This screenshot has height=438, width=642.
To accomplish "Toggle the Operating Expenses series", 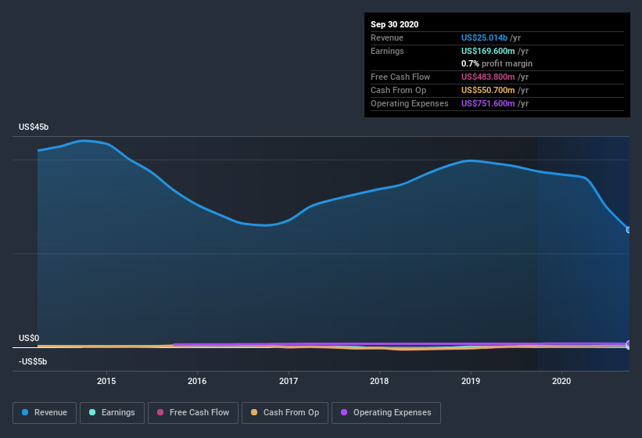I will tap(386, 413).
